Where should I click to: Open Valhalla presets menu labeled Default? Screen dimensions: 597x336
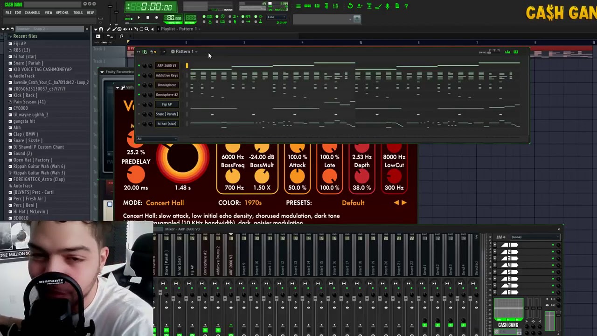353,203
